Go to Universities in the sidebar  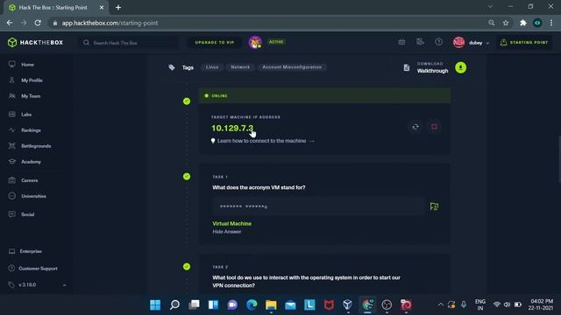click(33, 196)
